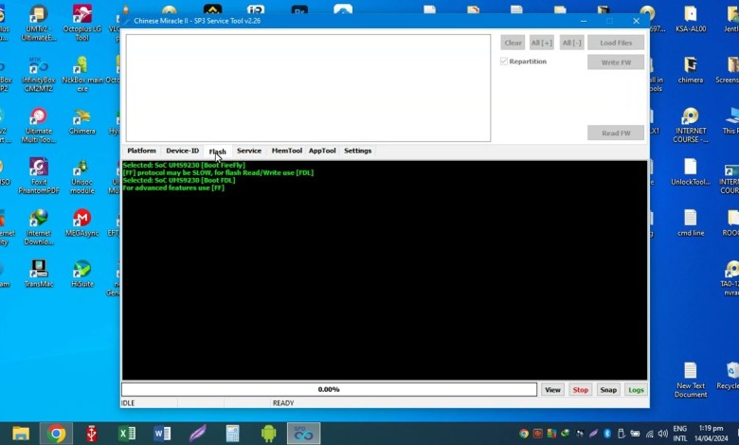
Task: Click the 0.00% progress bar
Action: [x=329, y=389]
